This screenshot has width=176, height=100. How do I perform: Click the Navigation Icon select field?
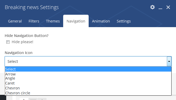coord(88,61)
